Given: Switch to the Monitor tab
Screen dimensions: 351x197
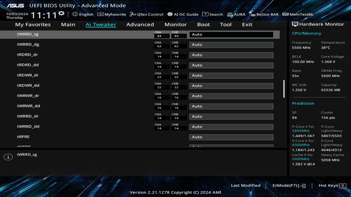Looking at the screenshot, I should point(175,24).
